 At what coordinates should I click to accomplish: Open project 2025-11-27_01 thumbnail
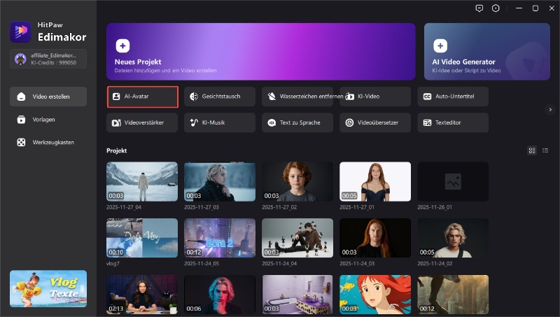click(x=375, y=182)
